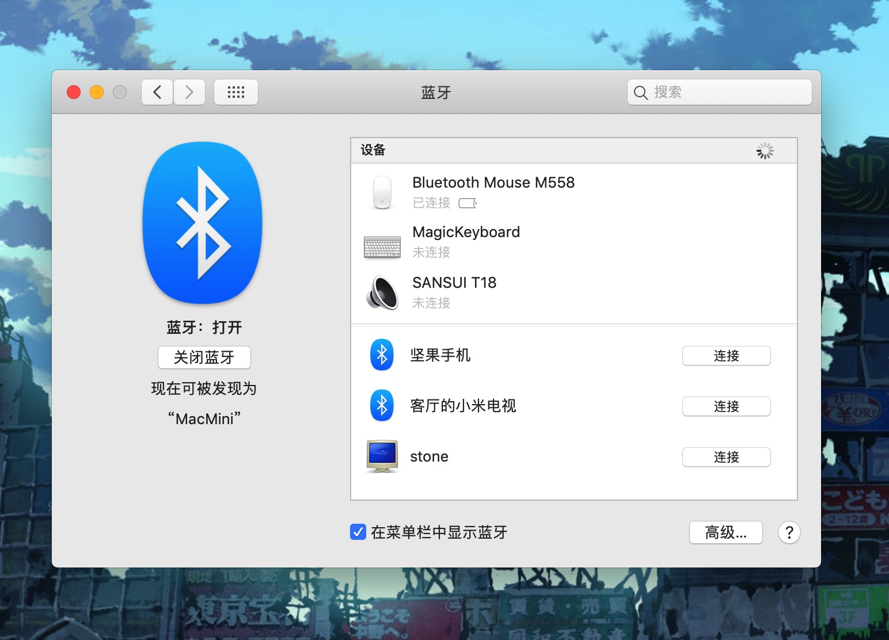Click the 已连接 status under the mouse
The width and height of the screenshot is (889, 640).
coord(431,203)
